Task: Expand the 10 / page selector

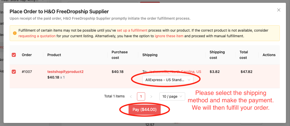Action: pos(172,96)
